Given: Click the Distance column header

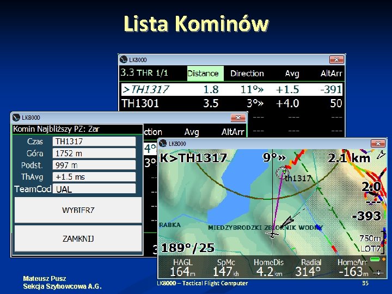Looking at the screenshot, I should coord(205,73).
